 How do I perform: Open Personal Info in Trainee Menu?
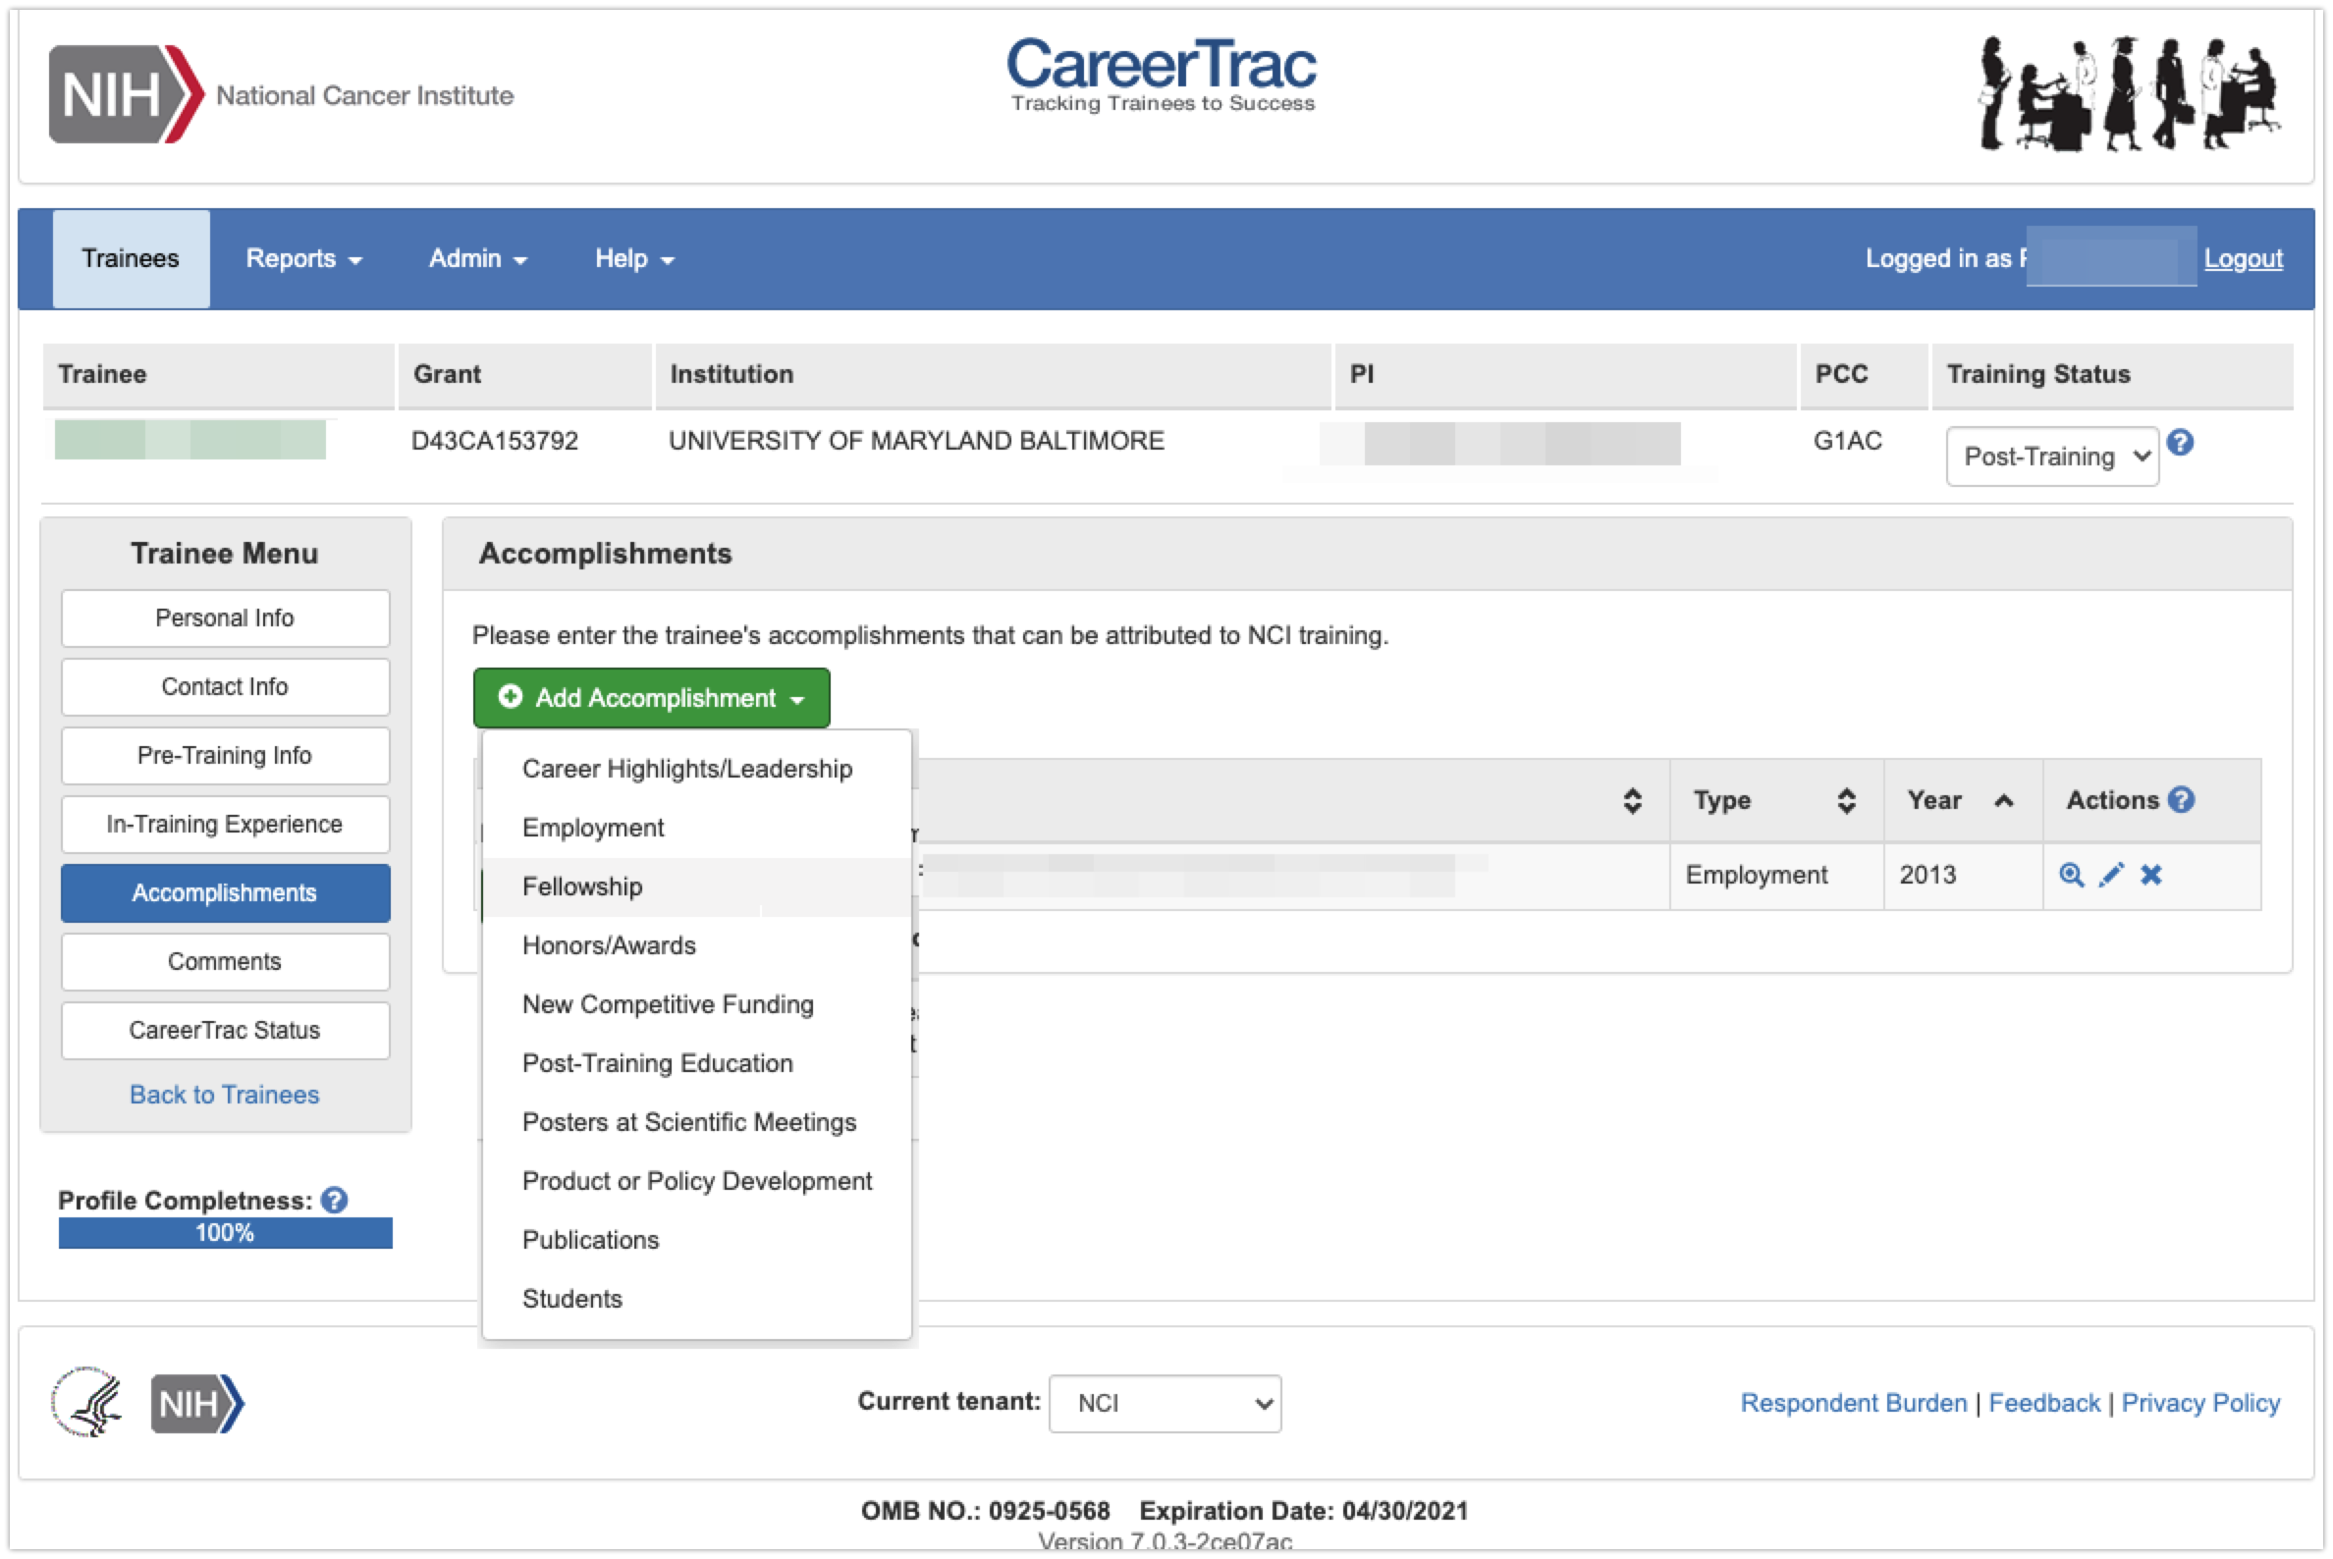(226, 618)
